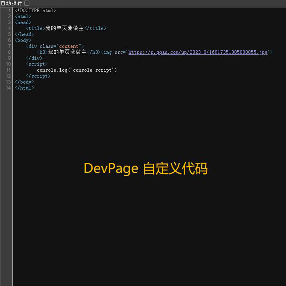The width and height of the screenshot is (286, 286).
Task: Click the console.log('console script') statement
Action: (77, 70)
